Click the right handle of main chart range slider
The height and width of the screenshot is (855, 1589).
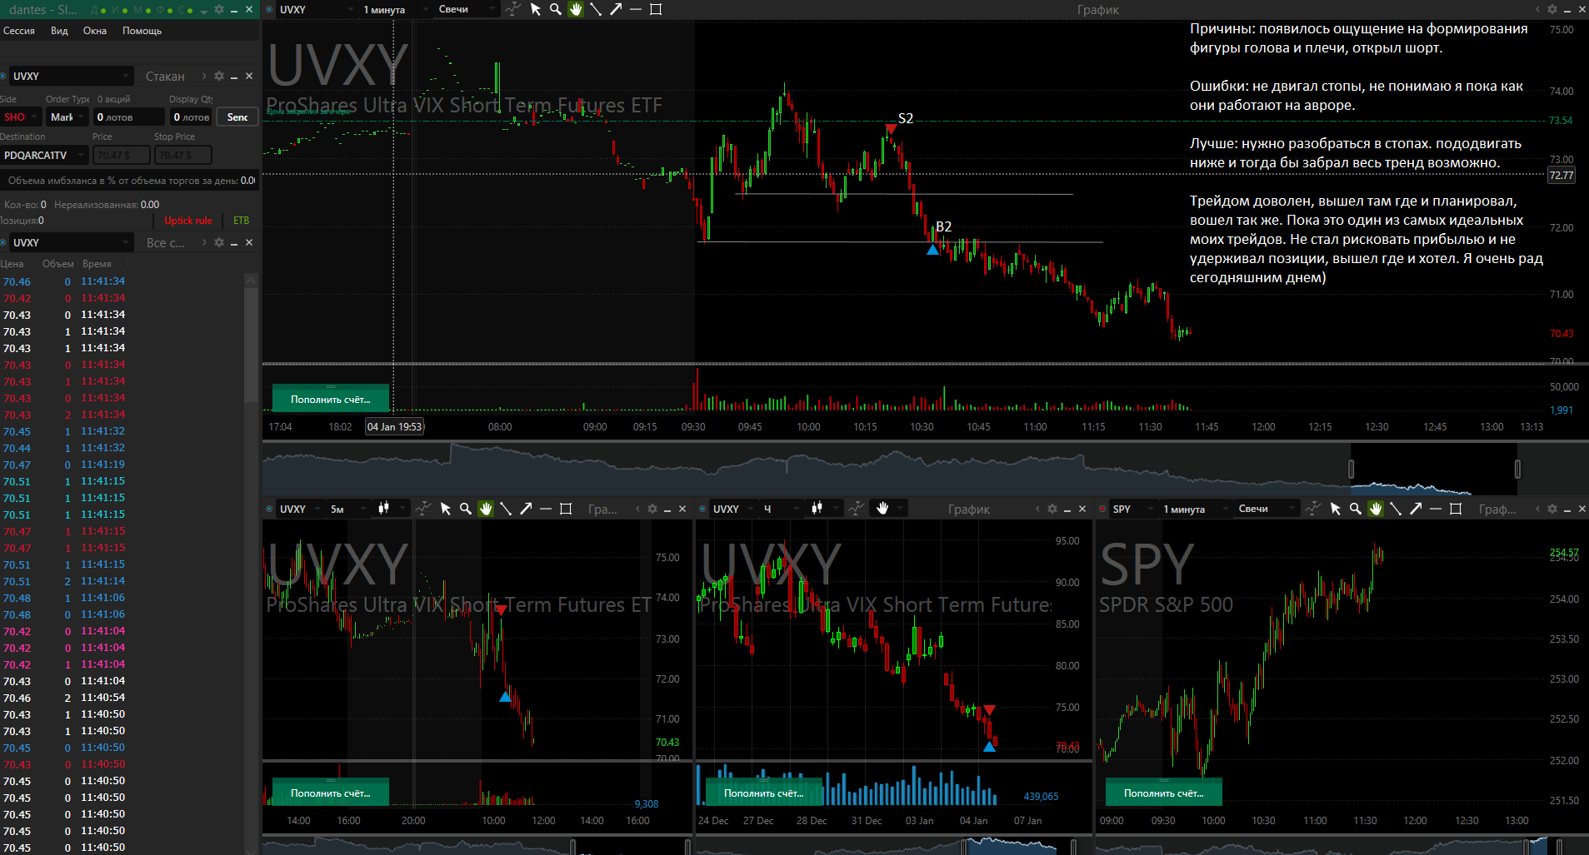pos(1517,469)
